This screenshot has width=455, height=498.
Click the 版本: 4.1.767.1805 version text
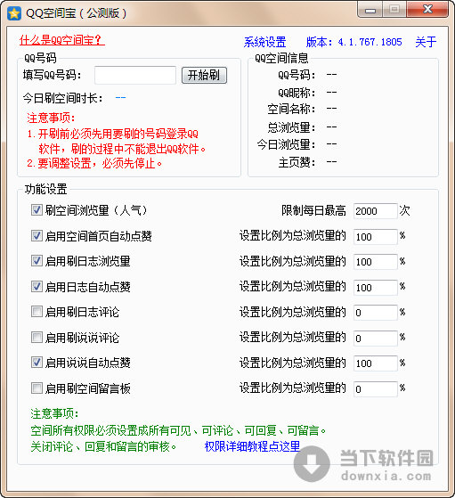click(x=354, y=42)
